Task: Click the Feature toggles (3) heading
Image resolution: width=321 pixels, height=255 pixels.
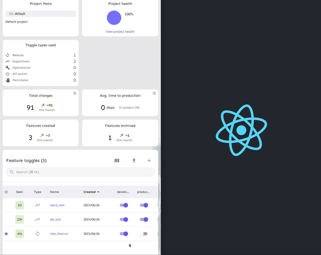Action: tap(27, 160)
